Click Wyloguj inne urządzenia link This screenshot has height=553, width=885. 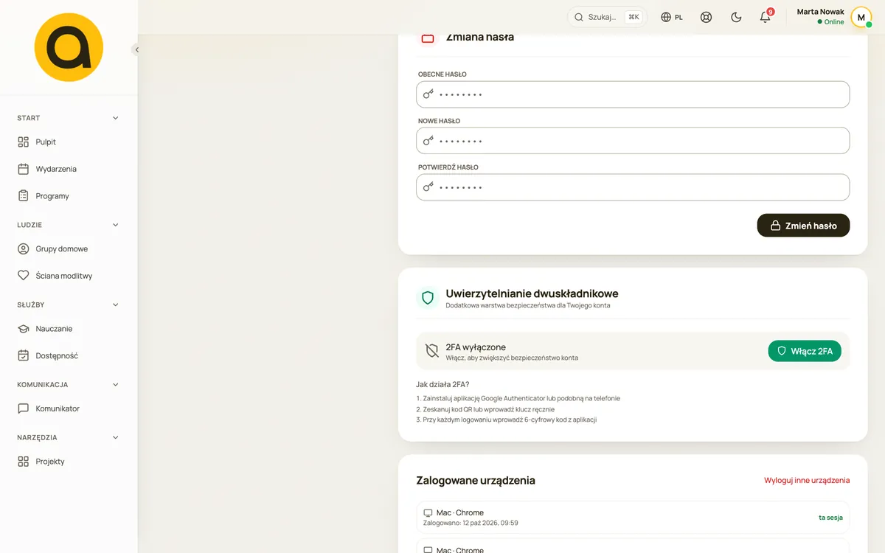pos(807,480)
